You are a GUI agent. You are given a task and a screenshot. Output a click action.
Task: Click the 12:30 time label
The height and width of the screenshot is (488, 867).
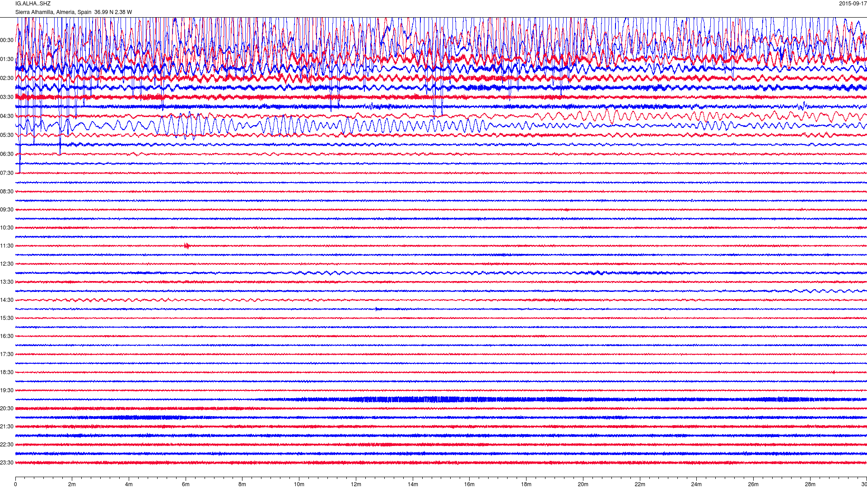click(x=7, y=264)
